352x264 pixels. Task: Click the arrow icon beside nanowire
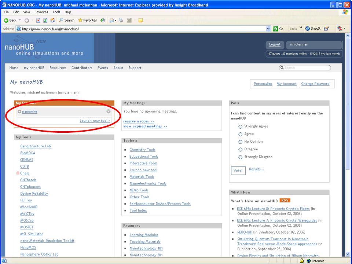click(19, 111)
